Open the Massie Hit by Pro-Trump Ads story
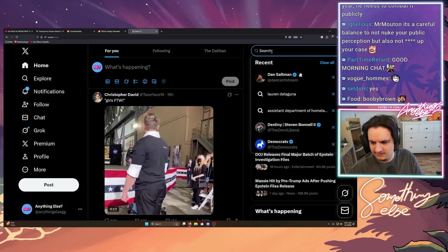This screenshot has width=448, height=252. 295,183
